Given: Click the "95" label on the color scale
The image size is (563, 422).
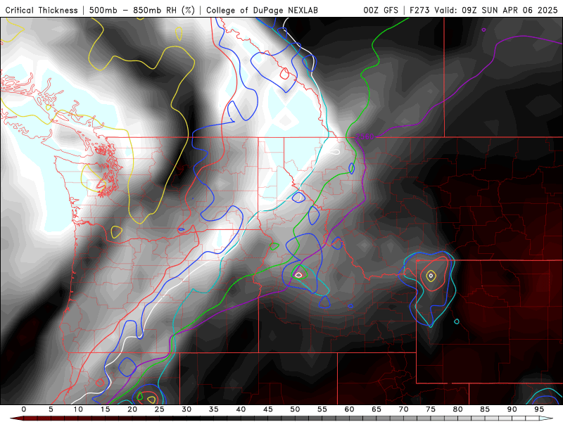Looking at the screenshot, I should coord(539,409).
